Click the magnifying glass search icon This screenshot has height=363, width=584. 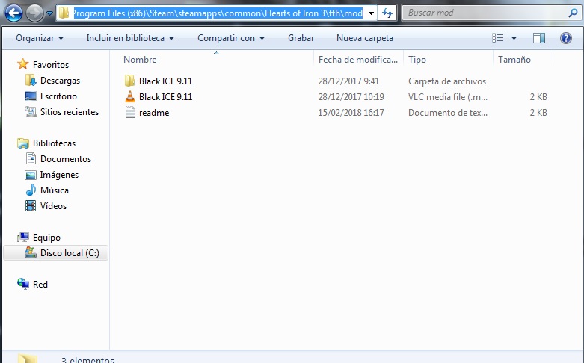[x=573, y=13]
